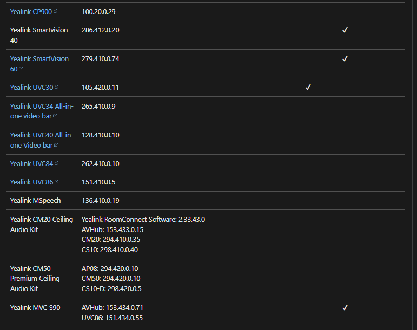
Task: Select firmware version 136.410.0.19
Action: tap(100, 201)
